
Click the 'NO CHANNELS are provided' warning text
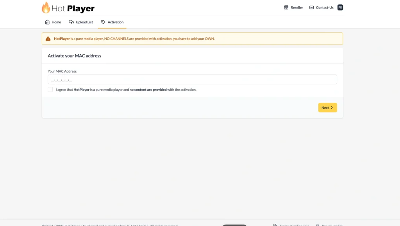(126, 39)
